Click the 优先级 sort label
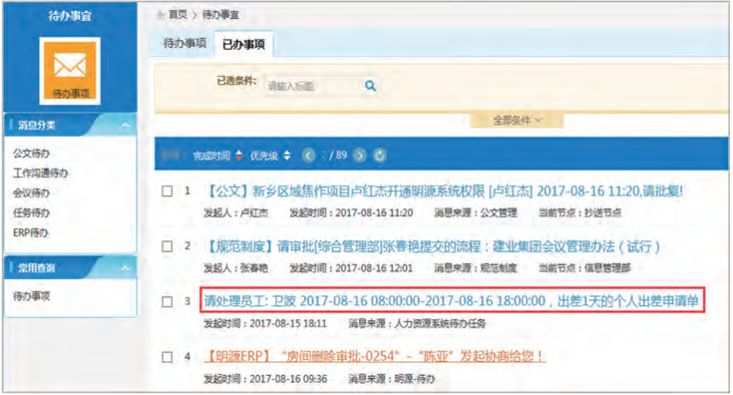The height and width of the screenshot is (395, 733). point(264,156)
